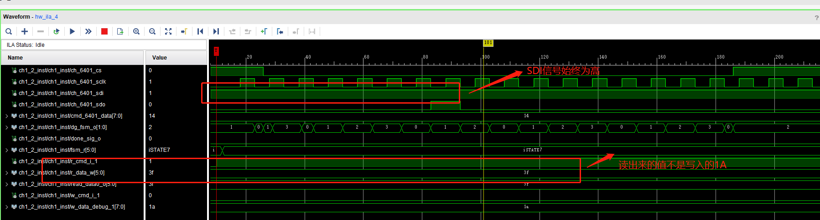Click the Next Transition icon
820x220 pixels.
point(248,31)
